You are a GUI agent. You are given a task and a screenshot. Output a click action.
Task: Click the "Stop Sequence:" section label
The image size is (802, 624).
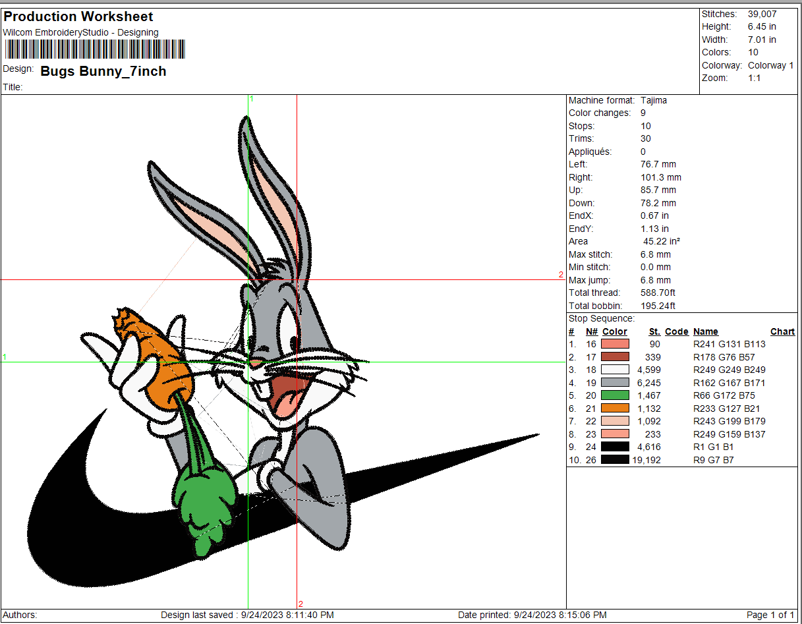point(601,319)
